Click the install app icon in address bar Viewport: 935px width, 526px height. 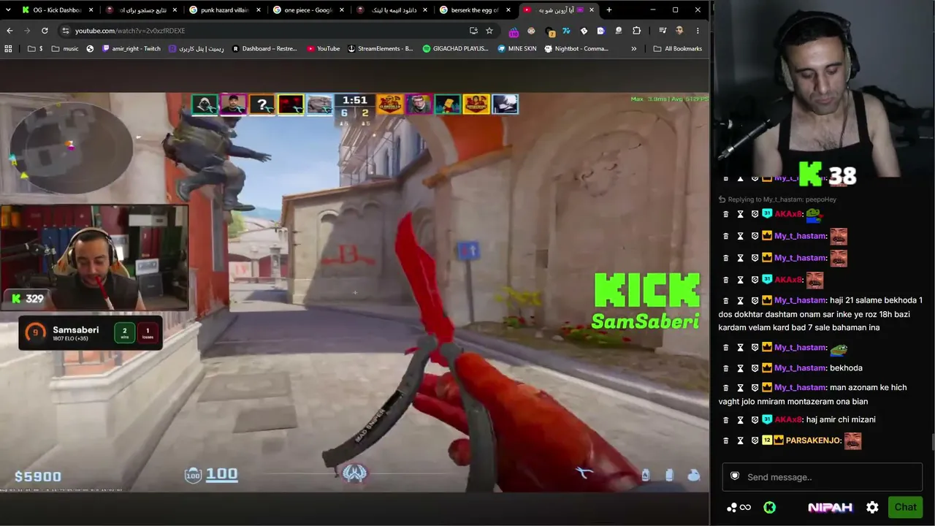click(473, 31)
